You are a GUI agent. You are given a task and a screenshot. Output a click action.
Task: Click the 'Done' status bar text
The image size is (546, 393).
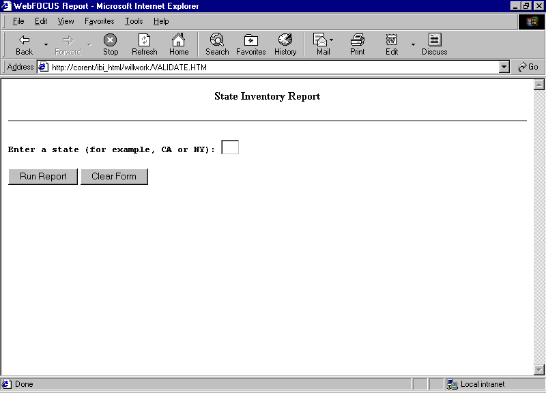tap(24, 384)
